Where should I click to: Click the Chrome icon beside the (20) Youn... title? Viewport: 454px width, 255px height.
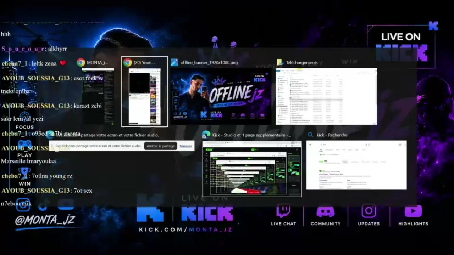point(128,63)
